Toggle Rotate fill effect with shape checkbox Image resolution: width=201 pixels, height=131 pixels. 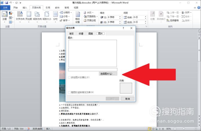coord(69,92)
